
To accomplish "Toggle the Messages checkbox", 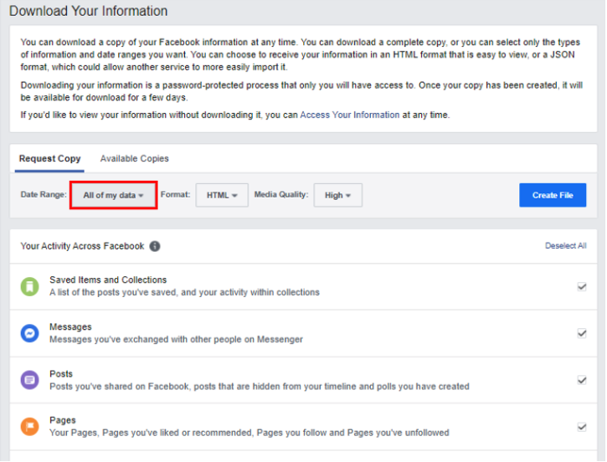I will pyautogui.click(x=582, y=333).
